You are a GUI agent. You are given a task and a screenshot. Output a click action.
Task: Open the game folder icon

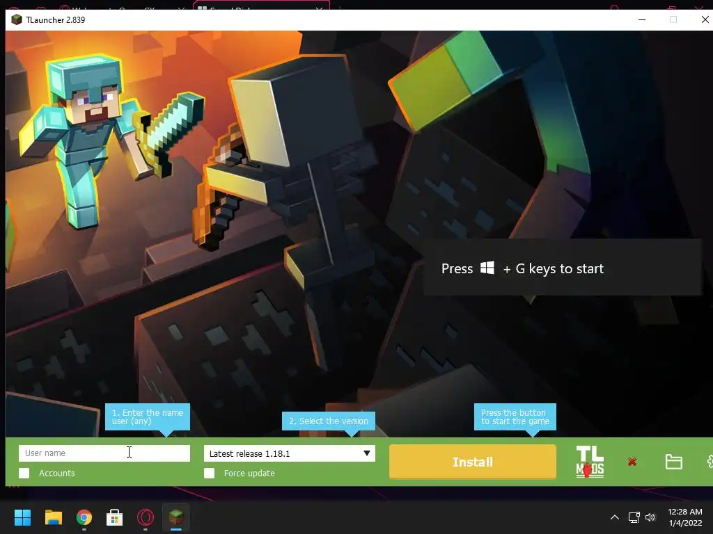coord(673,462)
